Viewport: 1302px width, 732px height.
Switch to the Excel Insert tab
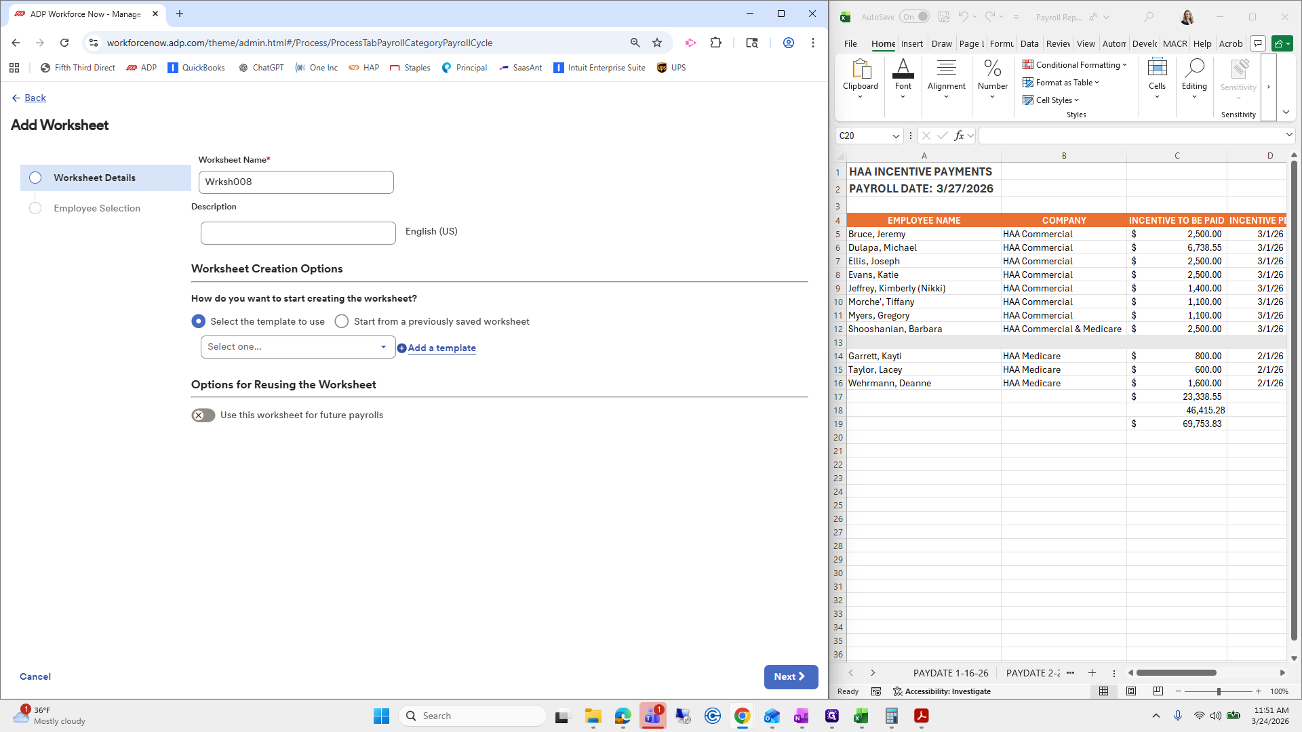coord(911,43)
